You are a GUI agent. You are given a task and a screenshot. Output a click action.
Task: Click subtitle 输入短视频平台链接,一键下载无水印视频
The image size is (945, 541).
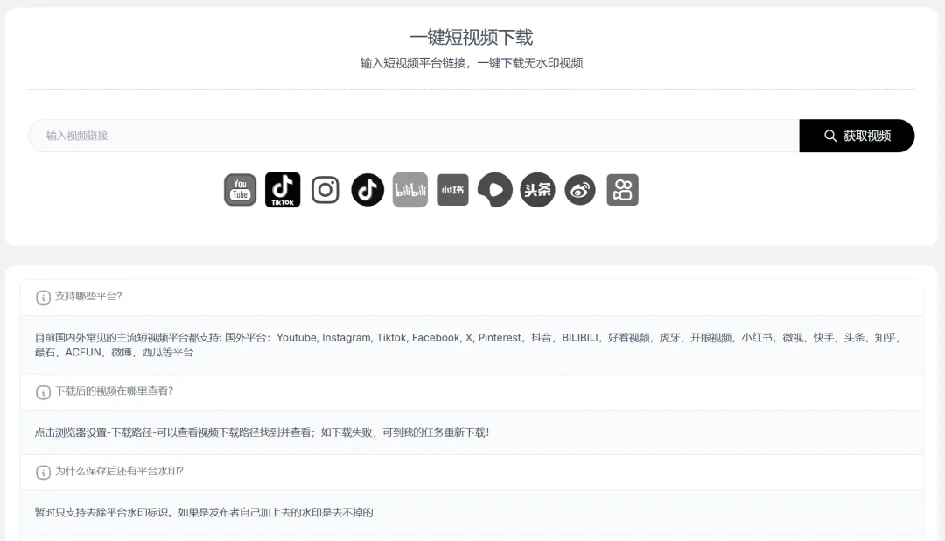tap(472, 63)
